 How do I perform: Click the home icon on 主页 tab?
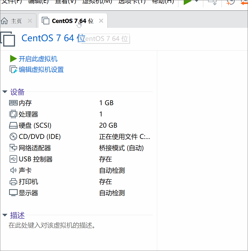4,21
